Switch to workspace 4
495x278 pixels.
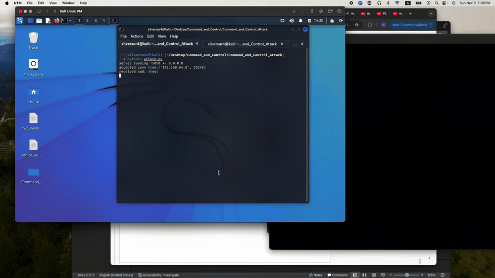click(103, 21)
